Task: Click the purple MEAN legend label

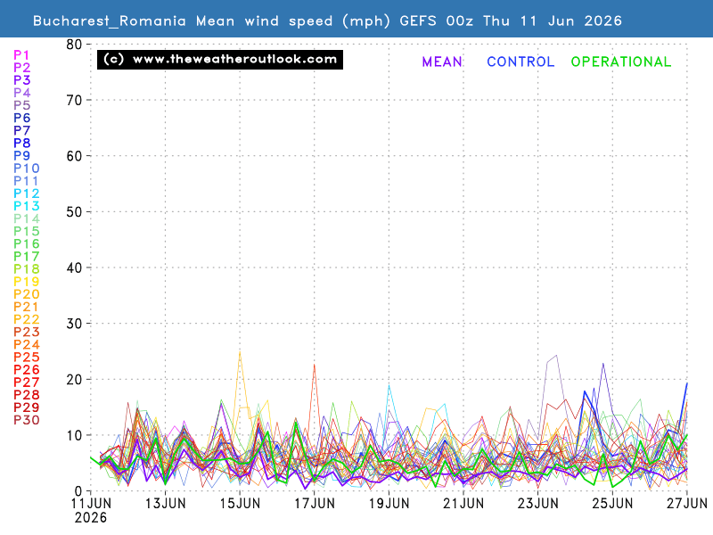Action: [x=442, y=62]
